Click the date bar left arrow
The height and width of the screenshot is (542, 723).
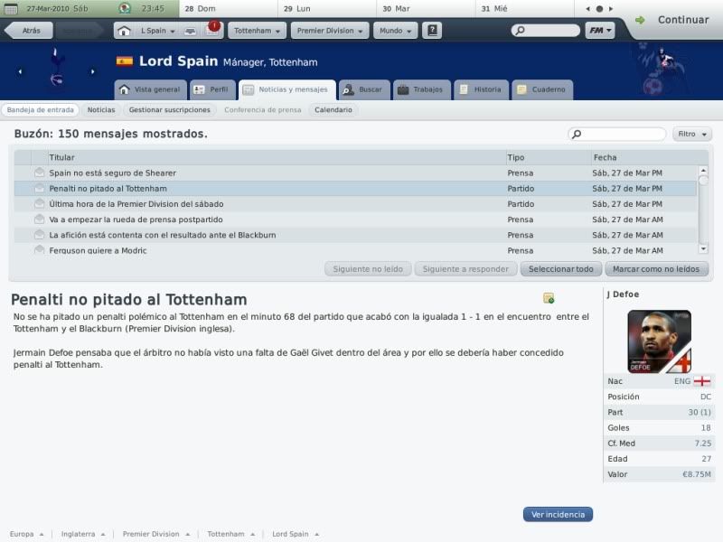click(x=588, y=9)
